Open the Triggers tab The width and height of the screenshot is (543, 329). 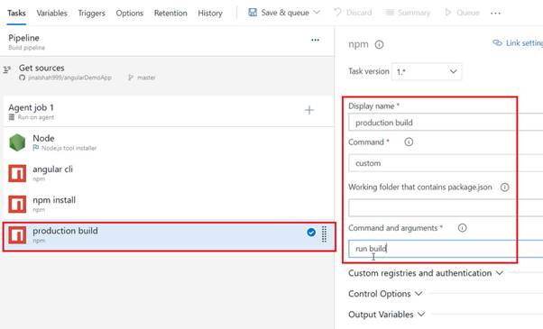pos(91,14)
